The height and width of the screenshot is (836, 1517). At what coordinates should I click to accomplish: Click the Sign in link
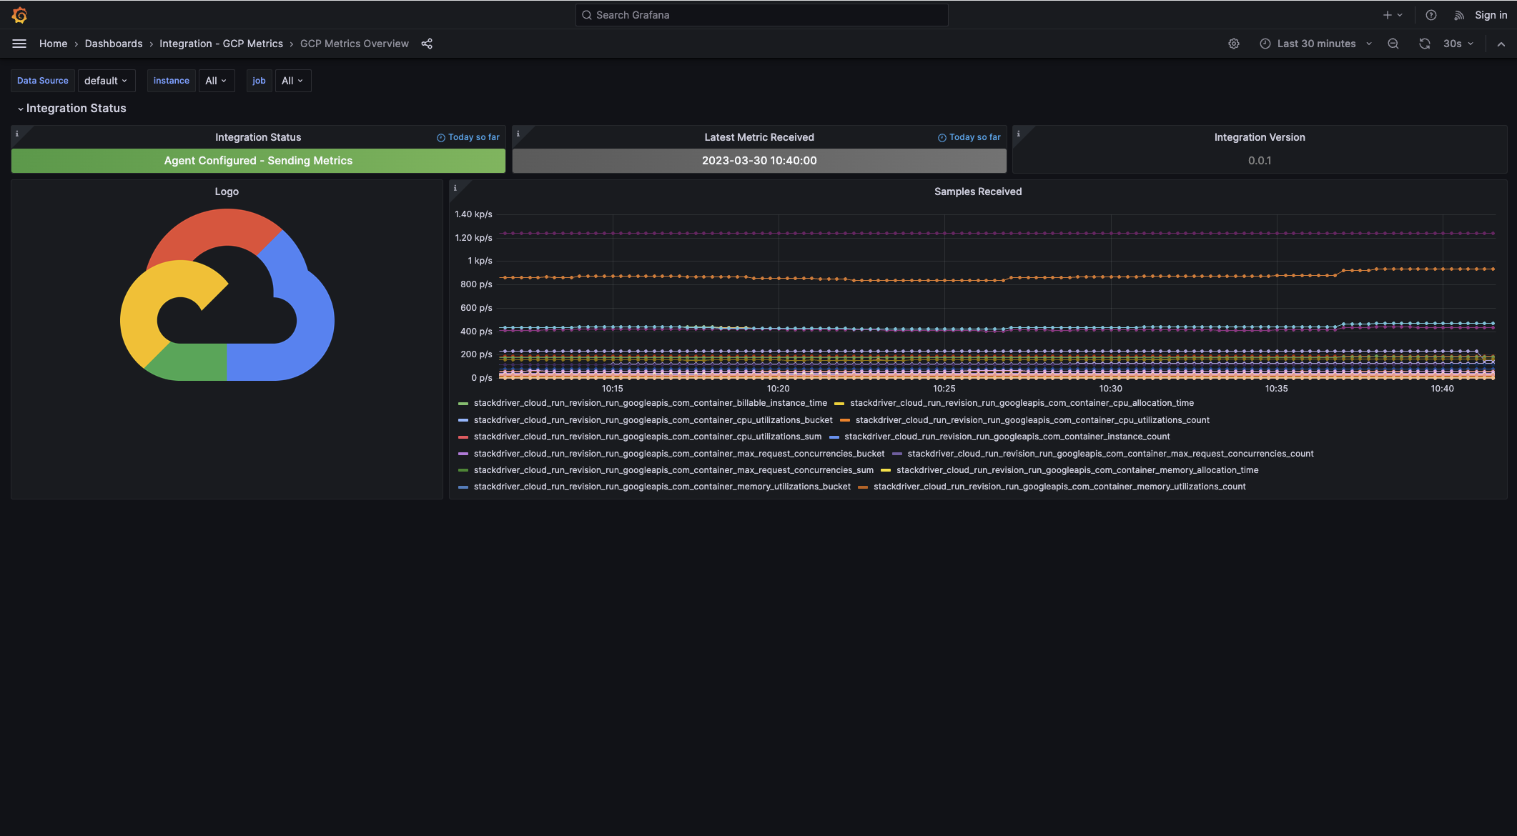[x=1491, y=15]
